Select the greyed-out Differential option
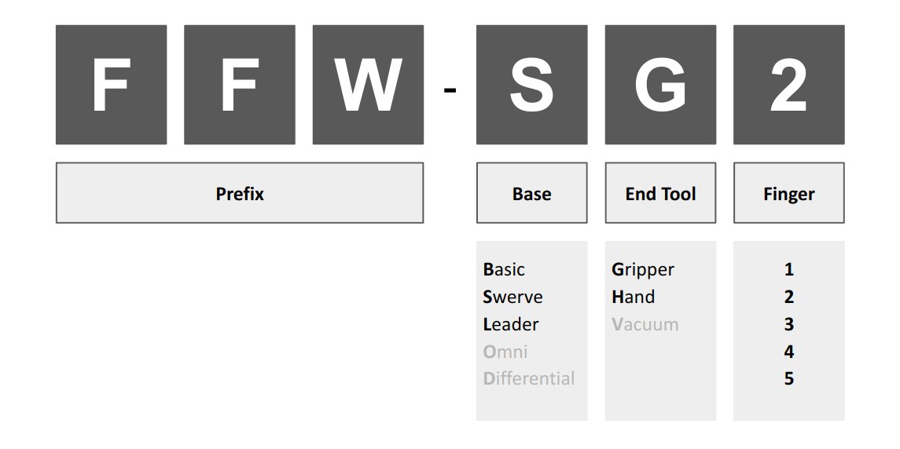The image size is (900, 449). (x=529, y=378)
